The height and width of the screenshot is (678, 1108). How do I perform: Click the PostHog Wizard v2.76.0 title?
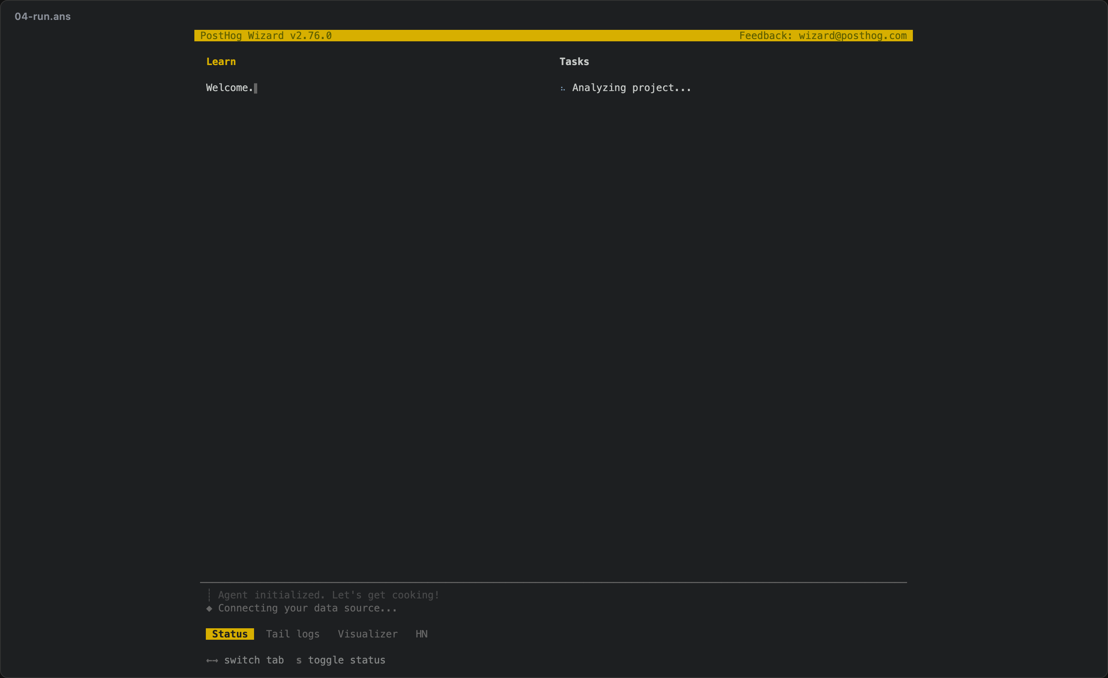pyautogui.click(x=266, y=36)
